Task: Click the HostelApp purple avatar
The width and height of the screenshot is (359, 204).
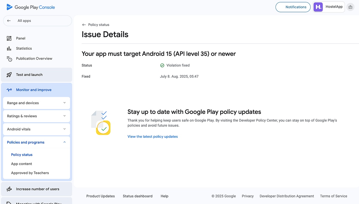Action: (318, 7)
